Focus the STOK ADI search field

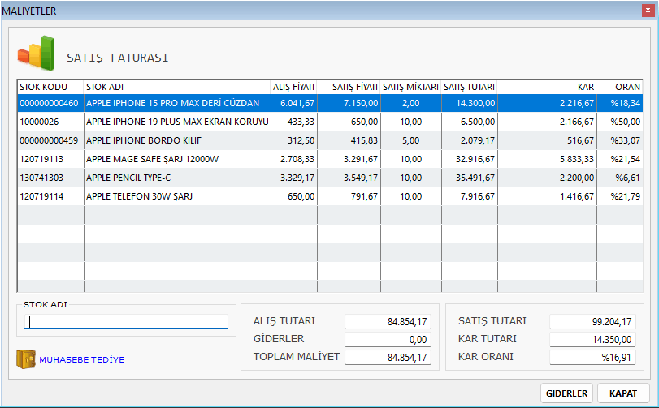pyautogui.click(x=126, y=322)
